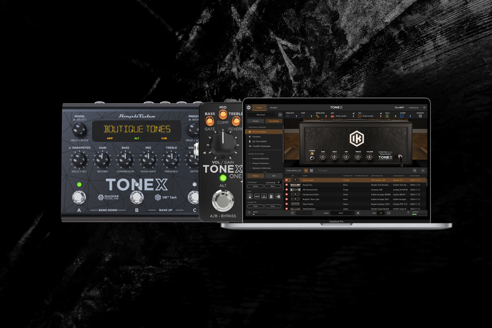Open the Filters tab
The width and height of the screenshot is (492, 328).
pos(255,175)
